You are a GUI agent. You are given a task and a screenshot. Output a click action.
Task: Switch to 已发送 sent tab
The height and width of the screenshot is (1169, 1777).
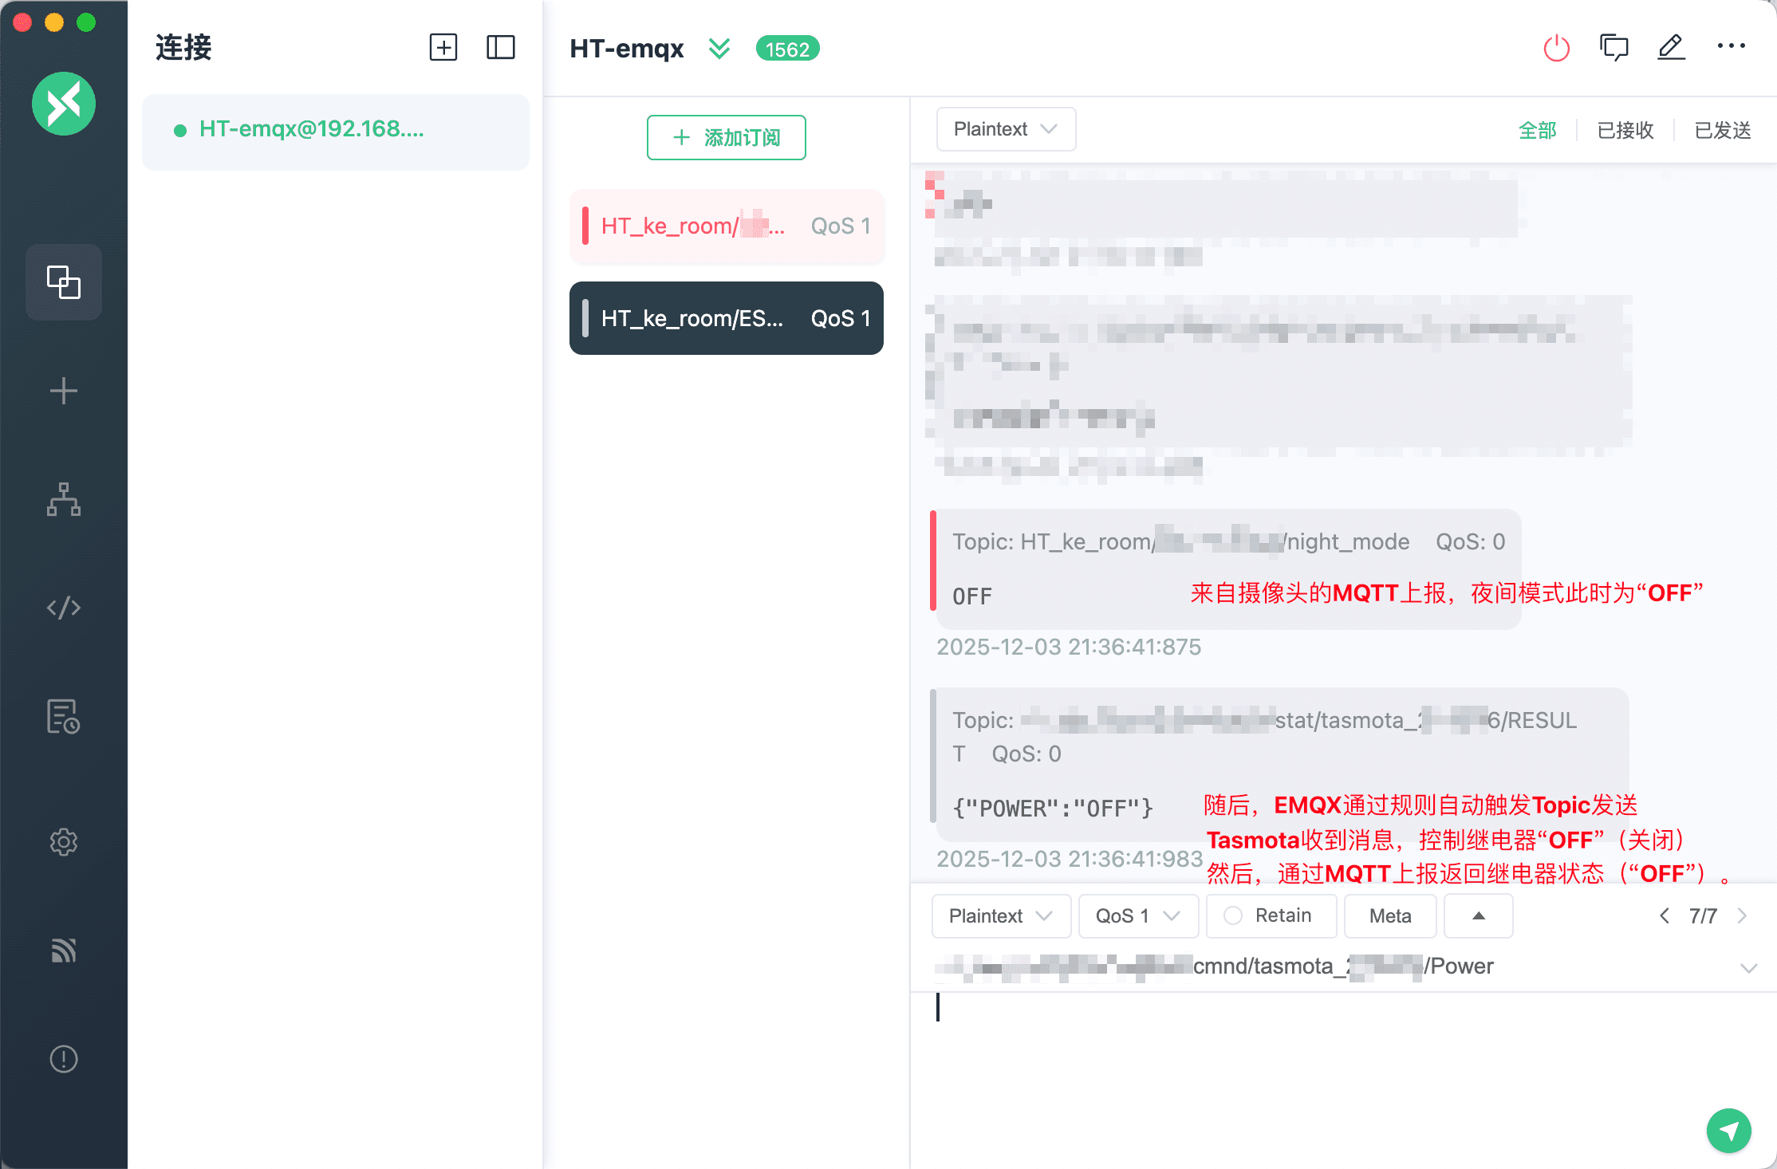click(x=1722, y=130)
